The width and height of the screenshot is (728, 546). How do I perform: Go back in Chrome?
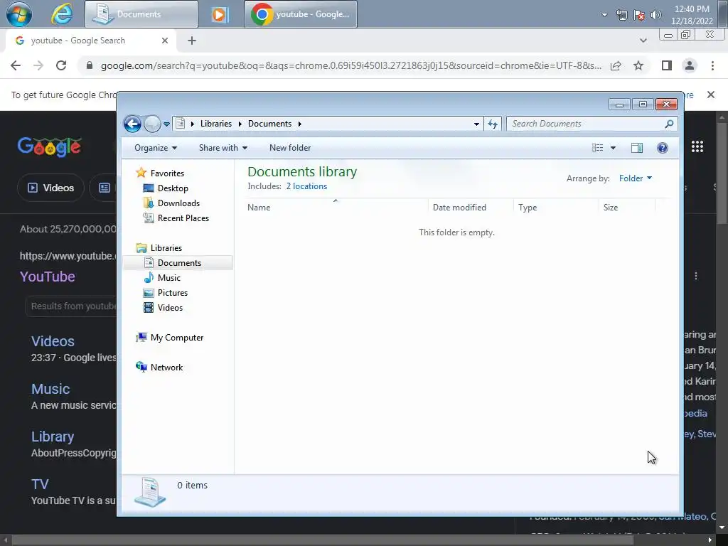[x=16, y=65]
